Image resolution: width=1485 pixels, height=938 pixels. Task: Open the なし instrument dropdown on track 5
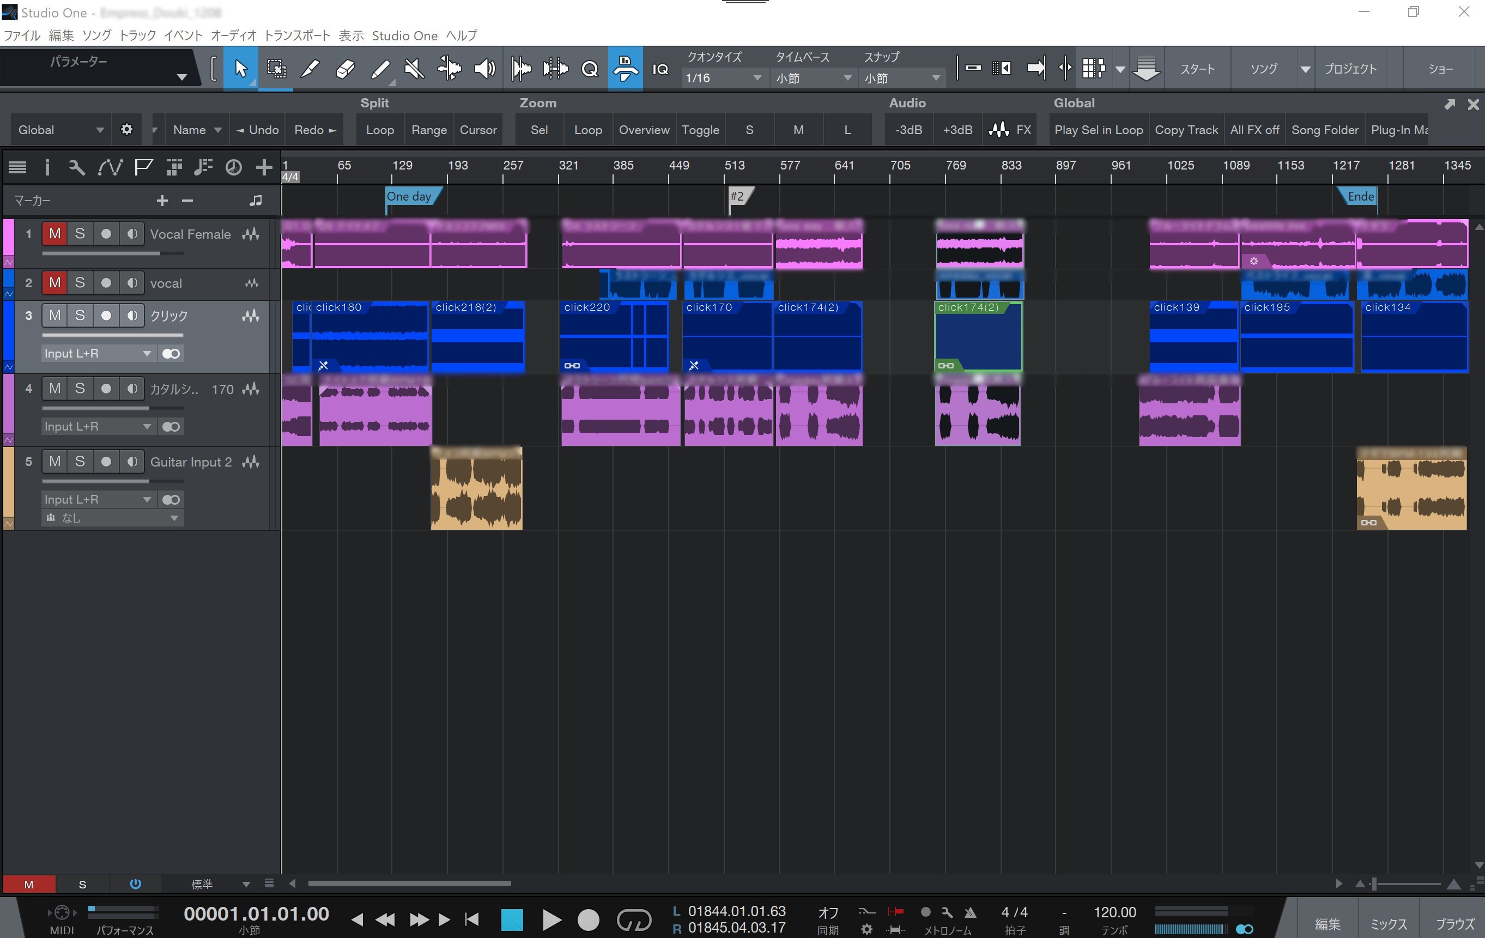112,518
